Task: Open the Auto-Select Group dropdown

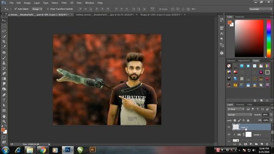Action: (37, 9)
